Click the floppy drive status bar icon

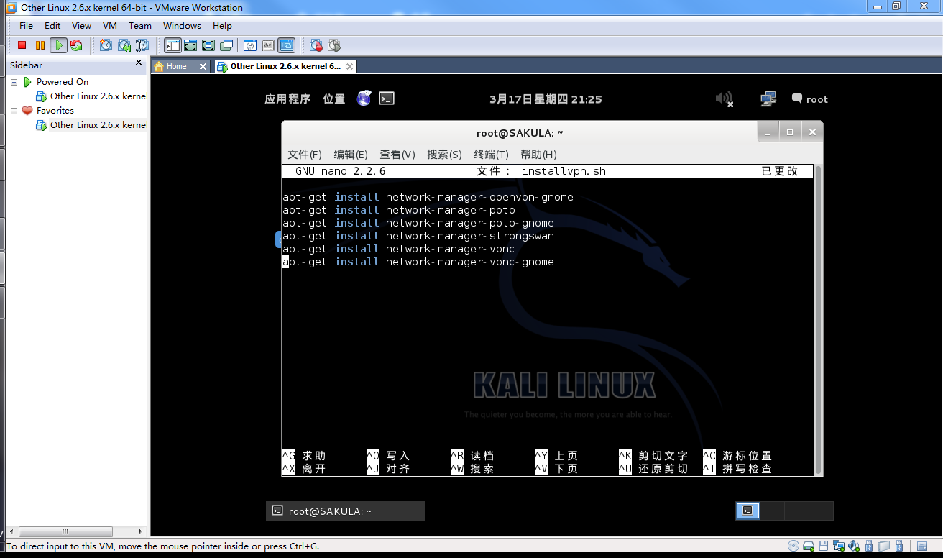tap(824, 546)
